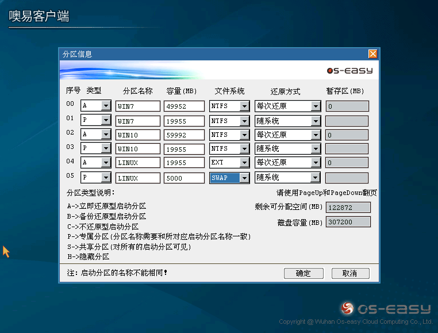Click the disk capacity field 307200
The height and width of the screenshot is (333, 438).
pyautogui.click(x=348, y=222)
